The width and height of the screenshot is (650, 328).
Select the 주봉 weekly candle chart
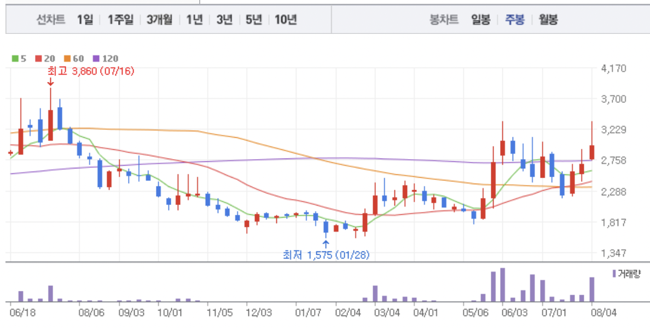tap(514, 20)
